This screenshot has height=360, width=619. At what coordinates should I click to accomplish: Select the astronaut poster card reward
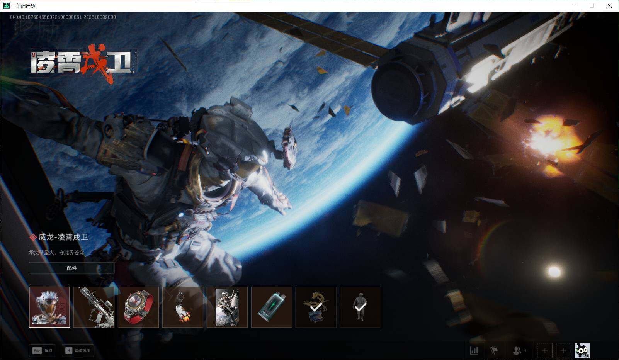click(227, 307)
